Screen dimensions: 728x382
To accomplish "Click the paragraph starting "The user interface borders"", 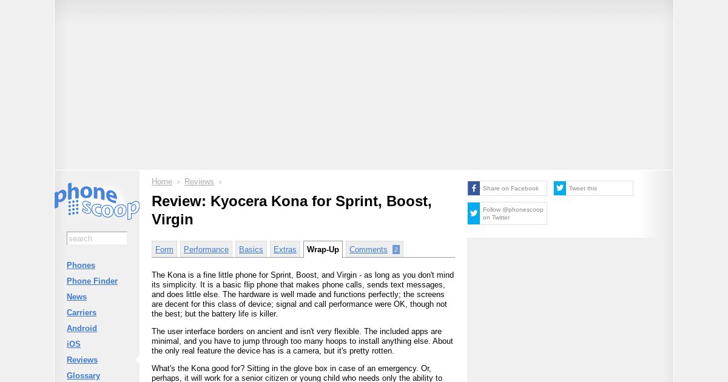I will click(x=303, y=341).
